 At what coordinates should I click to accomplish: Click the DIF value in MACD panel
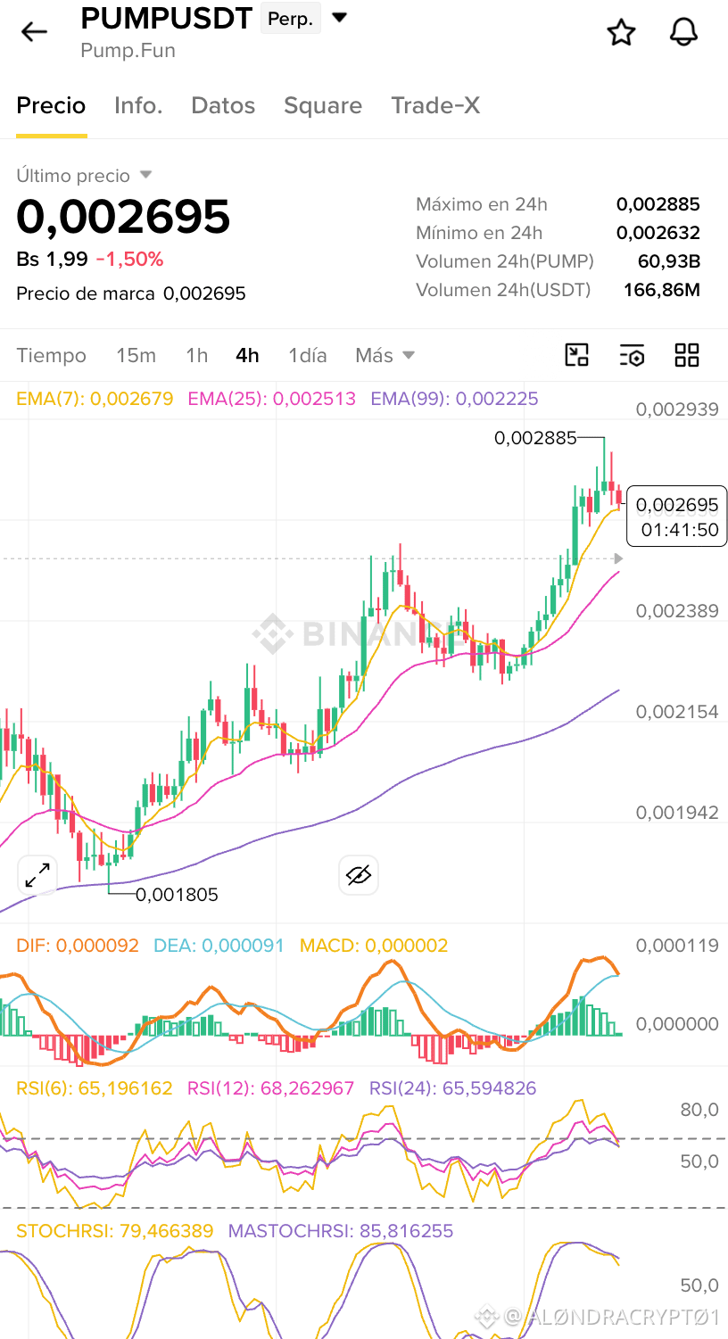click(78, 945)
